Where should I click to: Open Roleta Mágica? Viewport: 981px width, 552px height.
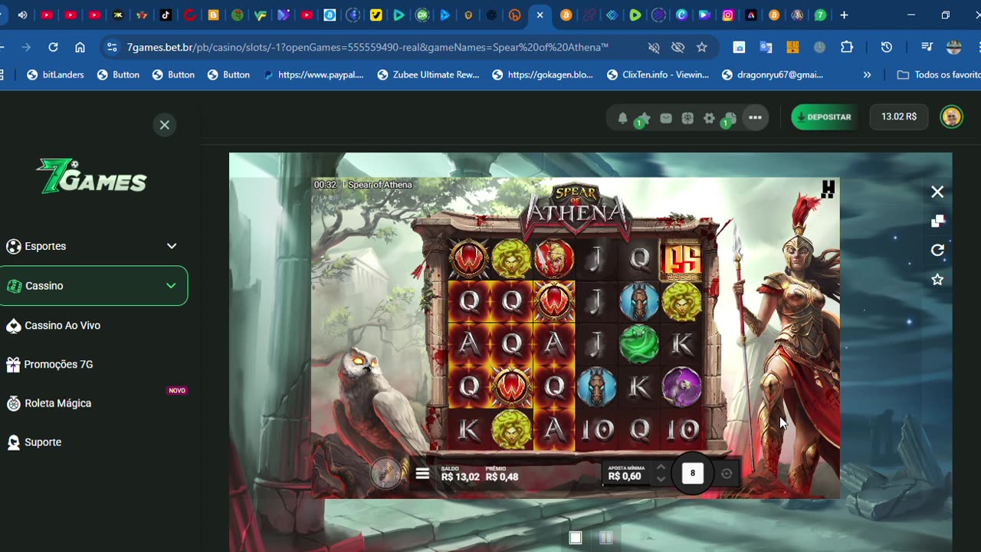click(57, 403)
